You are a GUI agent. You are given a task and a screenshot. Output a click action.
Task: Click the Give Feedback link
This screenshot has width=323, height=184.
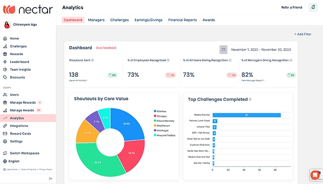click(106, 48)
